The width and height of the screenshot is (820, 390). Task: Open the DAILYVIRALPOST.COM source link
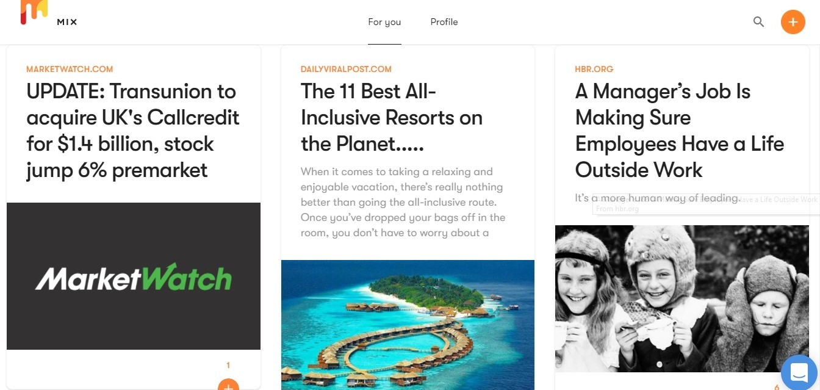[x=346, y=69]
